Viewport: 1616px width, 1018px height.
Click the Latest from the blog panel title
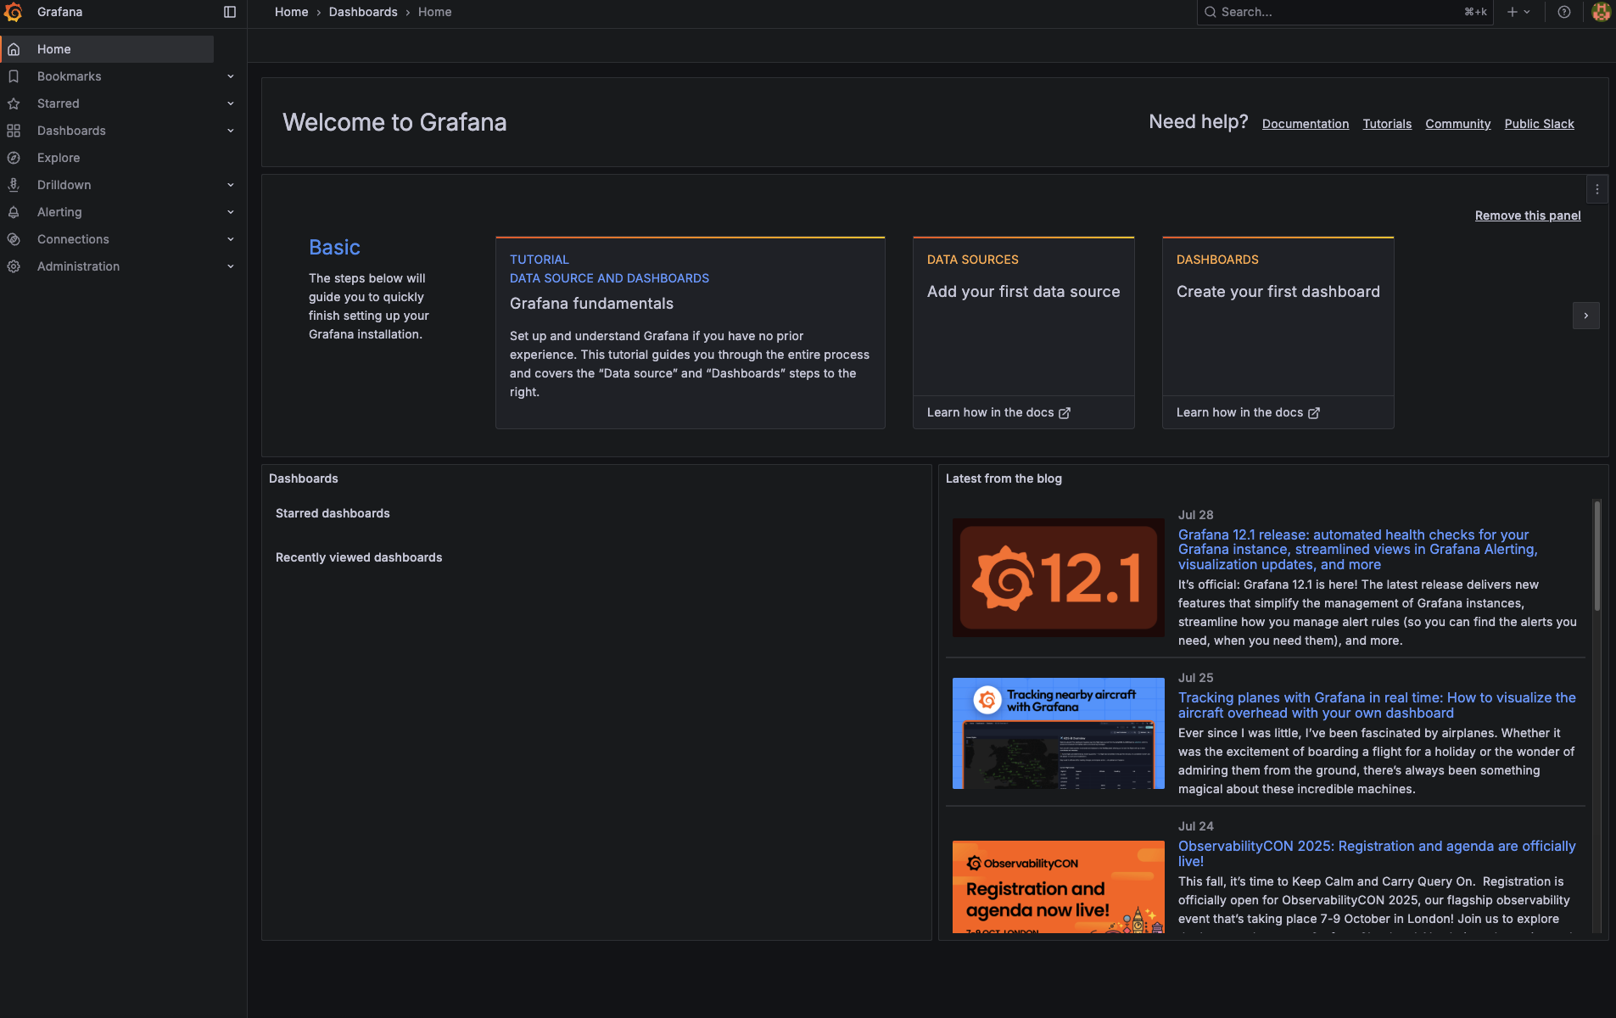click(1004, 478)
